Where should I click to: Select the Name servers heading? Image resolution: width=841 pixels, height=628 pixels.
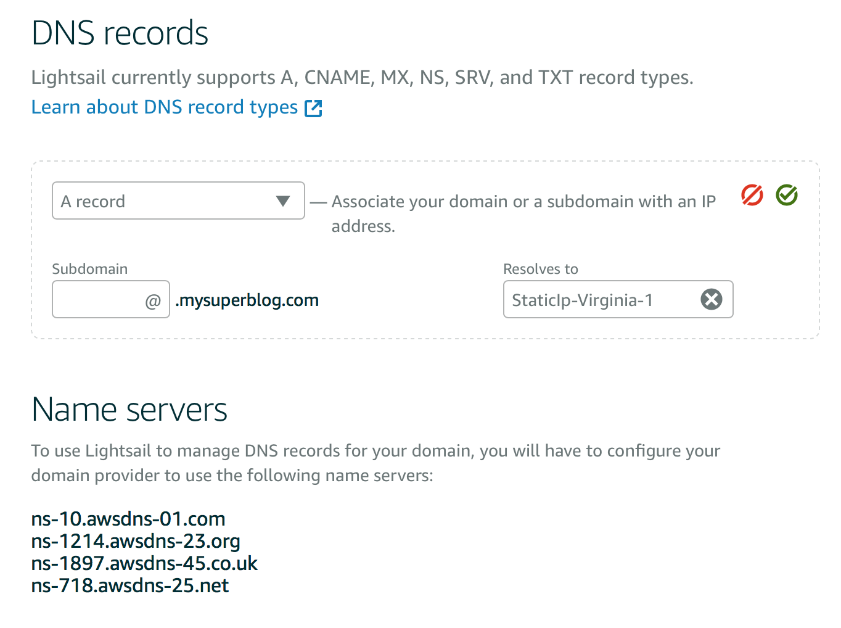[x=129, y=410]
